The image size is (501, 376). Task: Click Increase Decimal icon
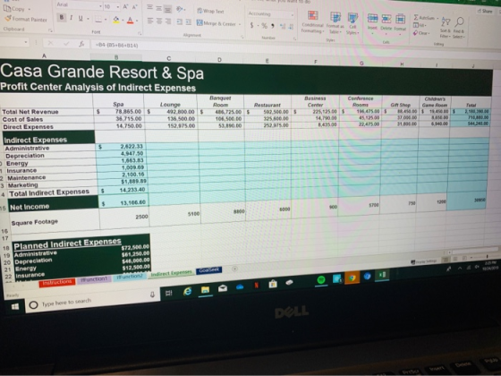coord(283,27)
